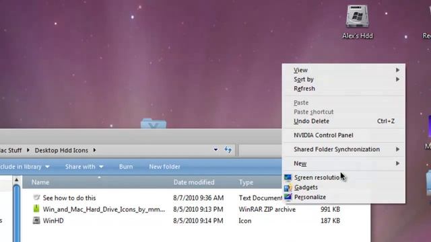Open NVIDIA Control Panel from context menu
Image resolution: width=431 pixels, height=242 pixels.
pos(343,135)
